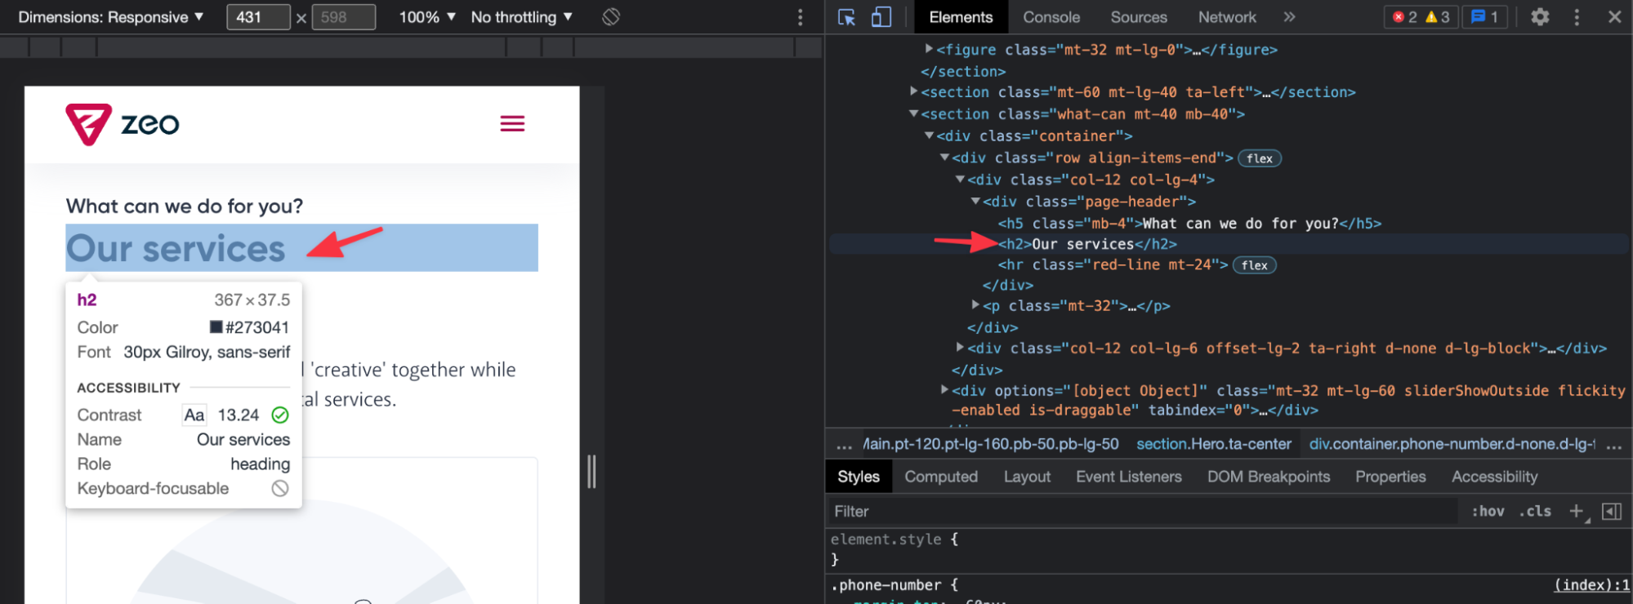The height and width of the screenshot is (604, 1633).
Task: Click the viewport width field 431
Action: tap(258, 17)
